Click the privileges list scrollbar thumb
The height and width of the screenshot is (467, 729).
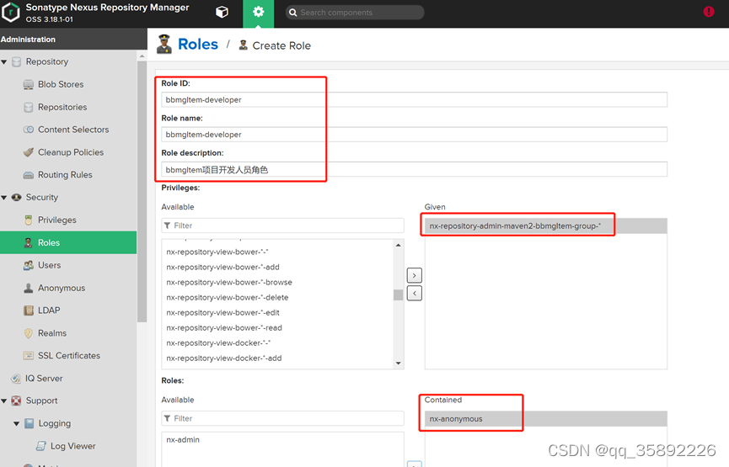tap(399, 295)
